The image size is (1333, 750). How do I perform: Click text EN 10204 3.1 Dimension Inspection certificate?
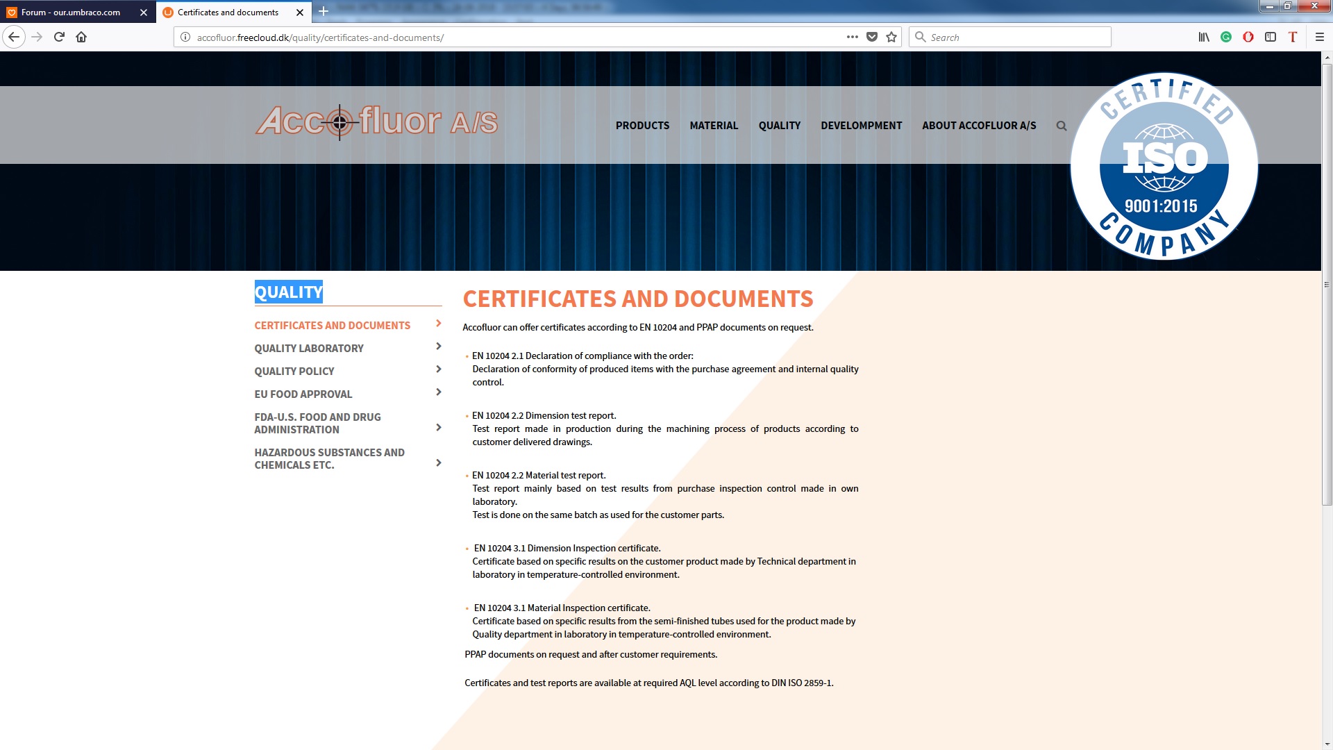[x=567, y=548]
